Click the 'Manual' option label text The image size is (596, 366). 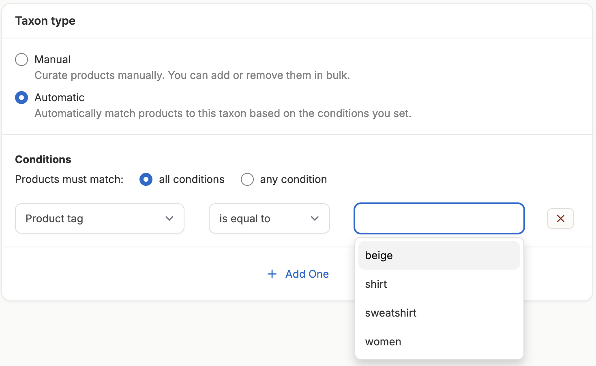(53, 60)
